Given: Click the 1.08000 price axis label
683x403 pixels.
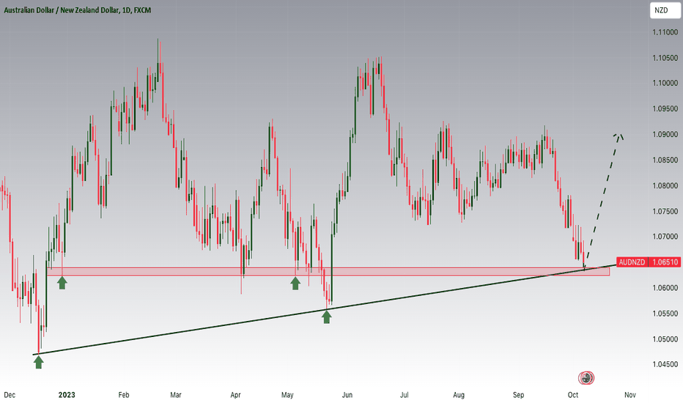Looking at the screenshot, I should click(x=665, y=185).
